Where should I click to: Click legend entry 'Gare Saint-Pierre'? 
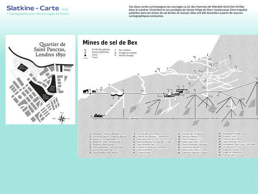click(145, 139)
